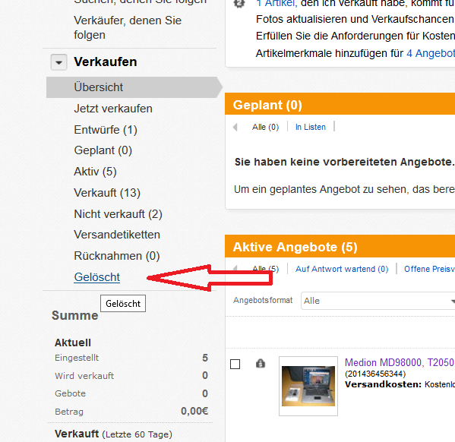The height and width of the screenshot is (442, 455).
Task: Click item number (201436456344)
Action: (x=375, y=374)
